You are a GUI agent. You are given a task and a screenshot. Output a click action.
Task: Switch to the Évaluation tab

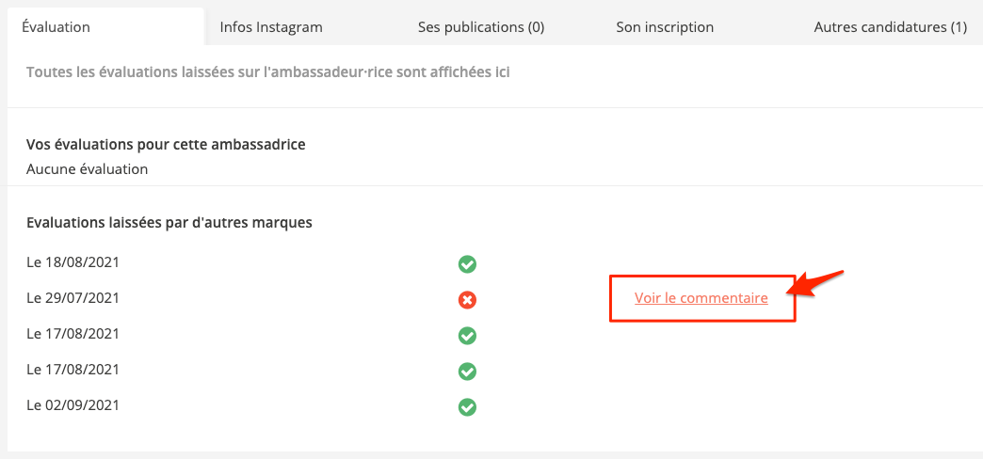(x=56, y=27)
